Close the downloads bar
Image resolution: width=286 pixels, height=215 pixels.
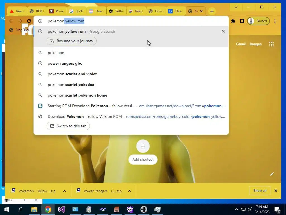pos(276,191)
